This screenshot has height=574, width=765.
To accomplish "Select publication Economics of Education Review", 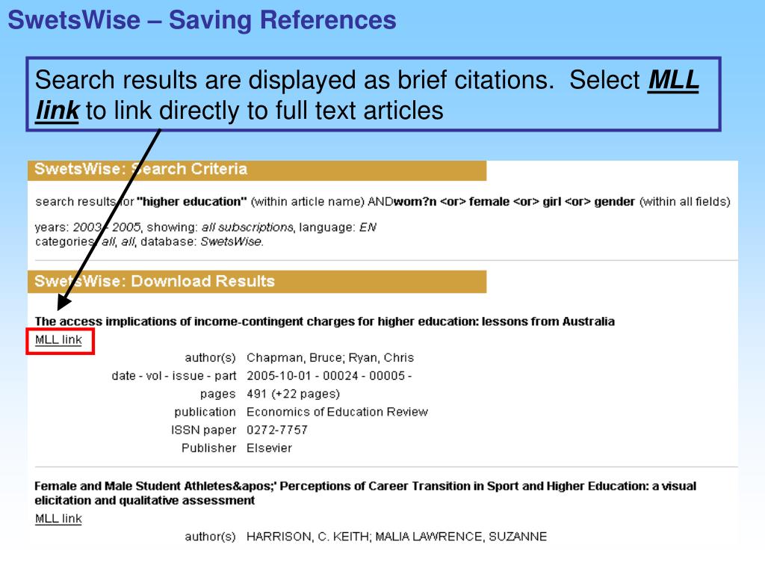I will click(337, 412).
